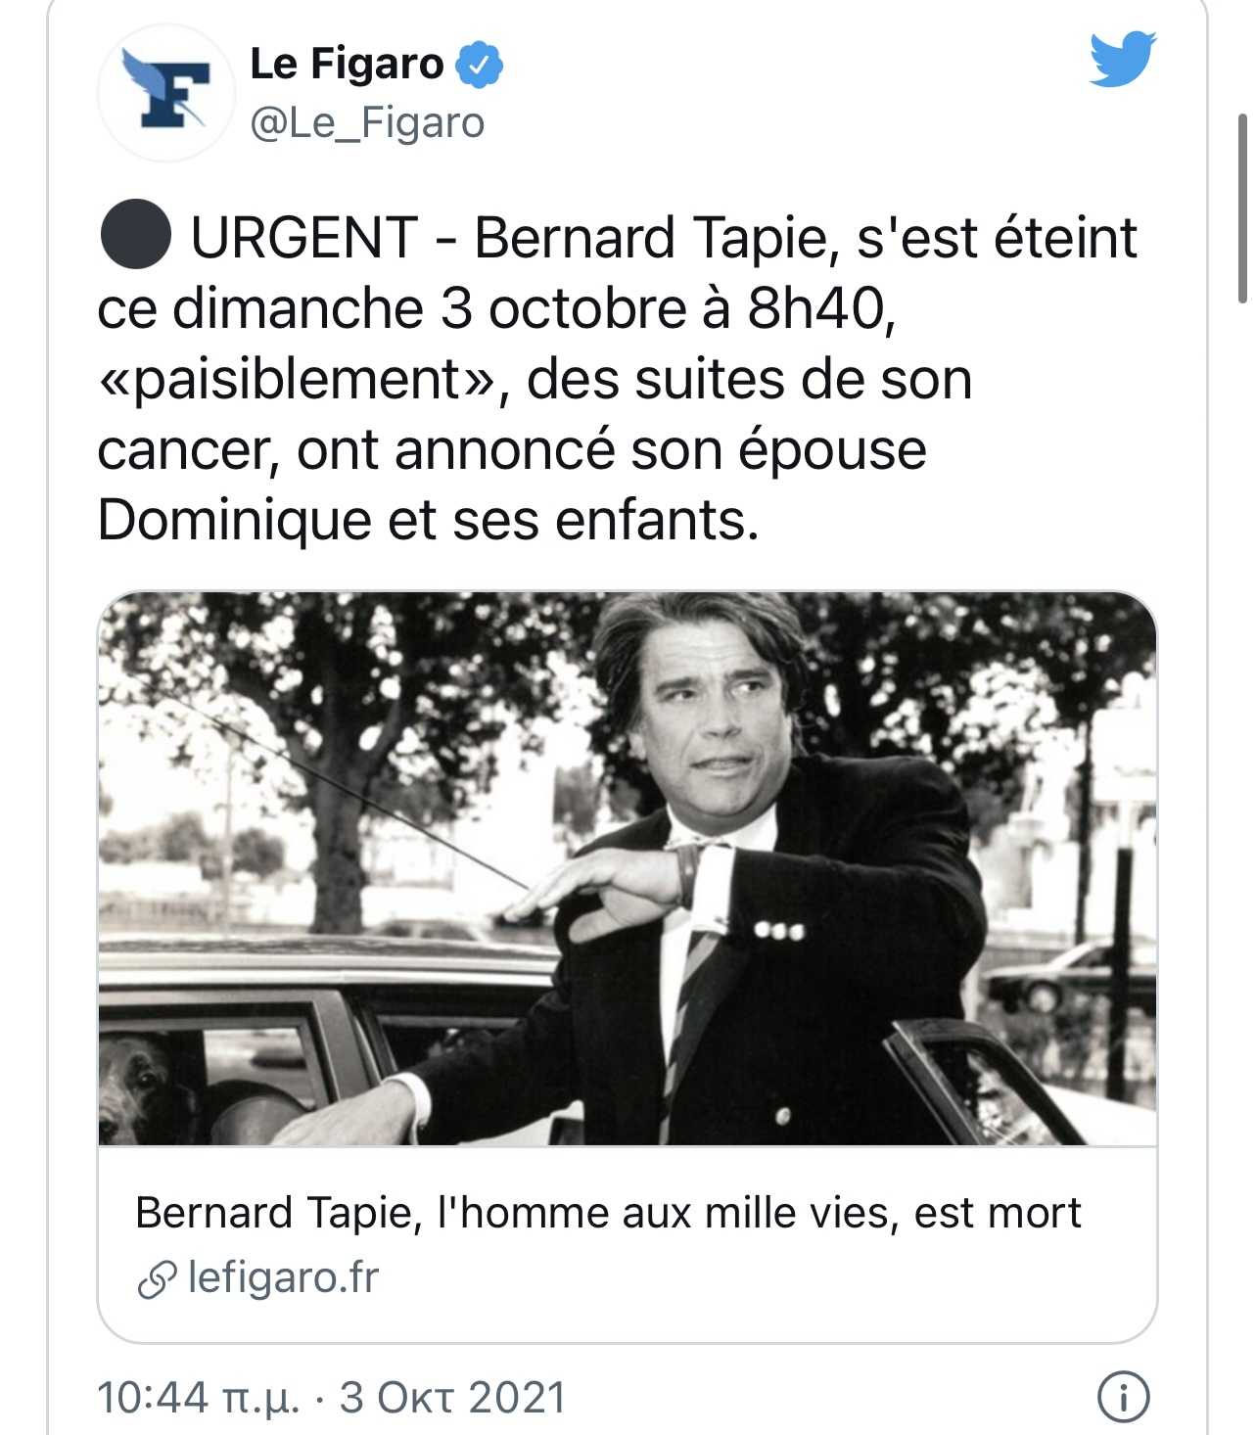Click the name Dominique in the tweet
This screenshot has height=1435, width=1256.
[x=234, y=520]
